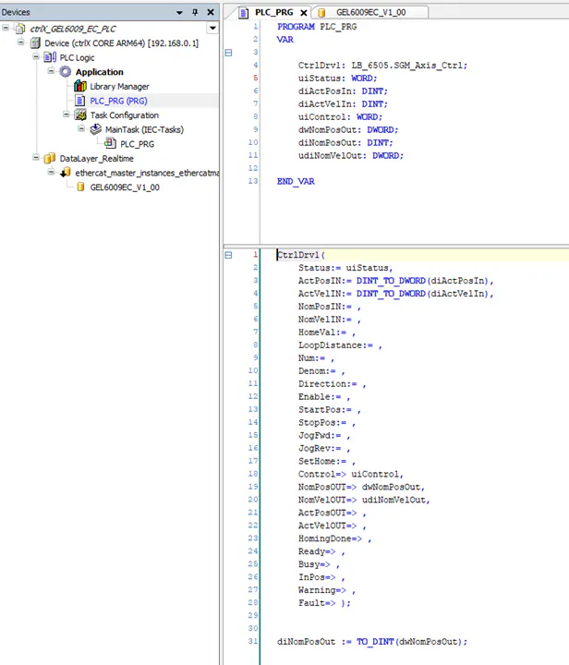Click the ethercat_master_instances node icon

tap(66, 173)
